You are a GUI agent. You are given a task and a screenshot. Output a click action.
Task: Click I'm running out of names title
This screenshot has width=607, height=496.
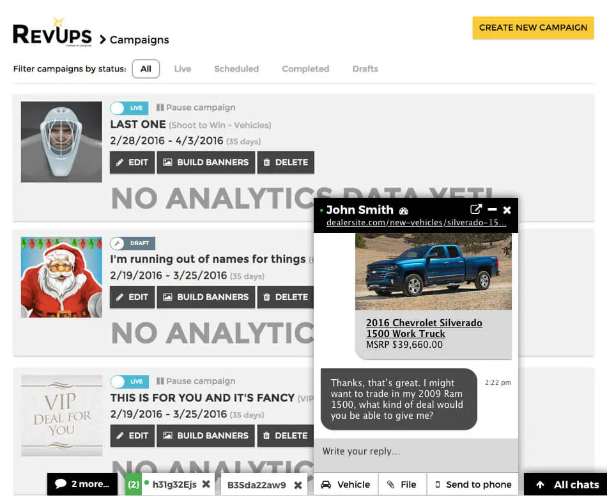(x=208, y=259)
